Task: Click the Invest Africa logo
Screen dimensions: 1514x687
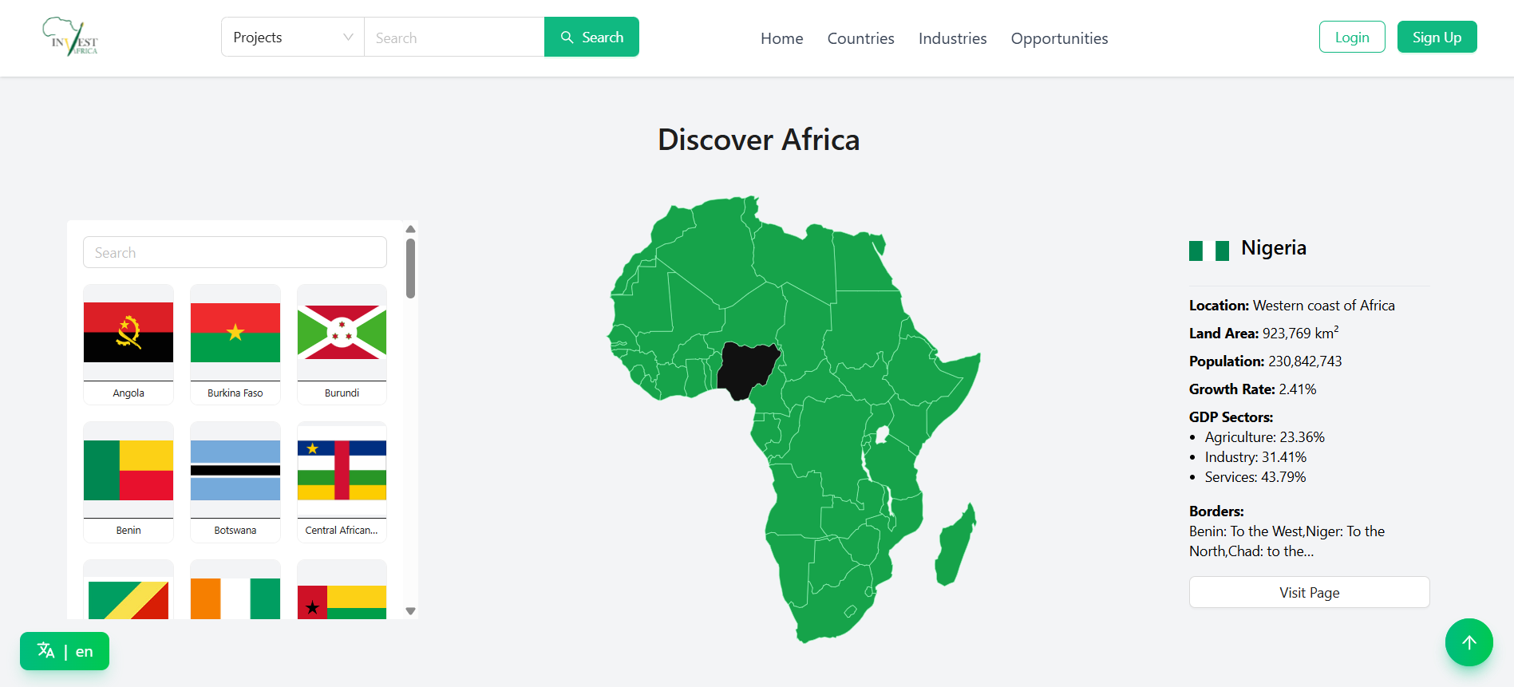Action: (70, 37)
